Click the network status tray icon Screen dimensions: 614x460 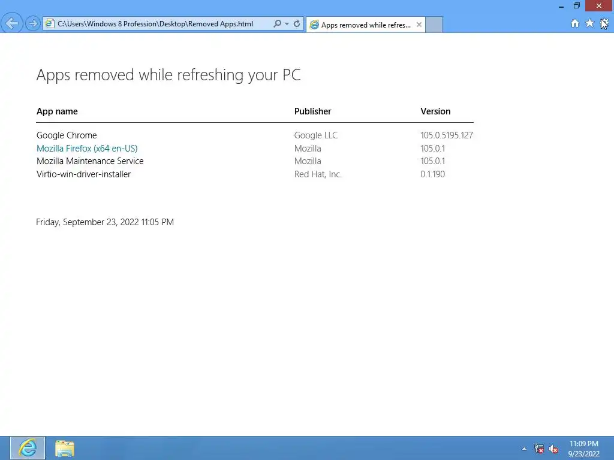tap(539, 449)
